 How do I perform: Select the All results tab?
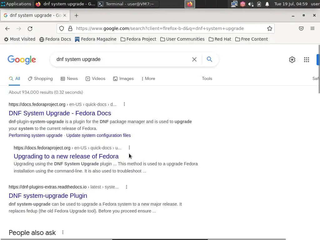[14, 78]
